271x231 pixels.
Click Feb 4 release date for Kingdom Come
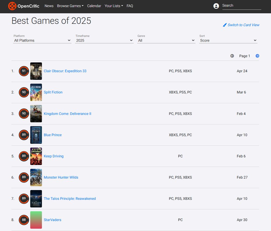click(241, 113)
